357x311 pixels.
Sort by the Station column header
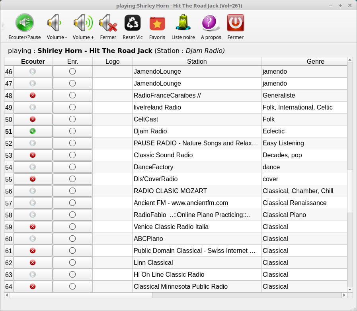click(197, 61)
